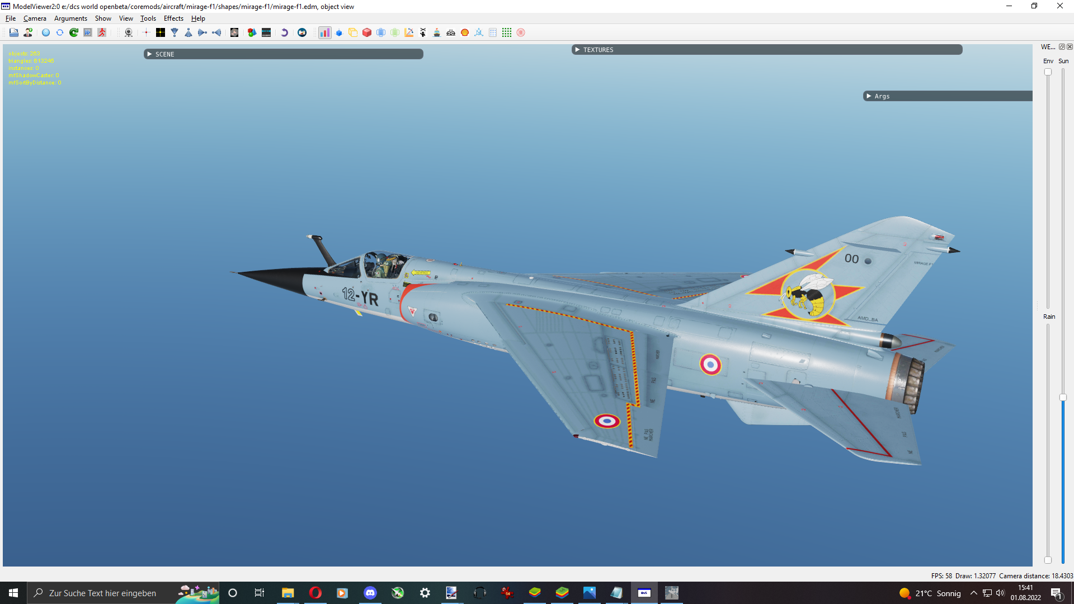Open the View menu

126,18
